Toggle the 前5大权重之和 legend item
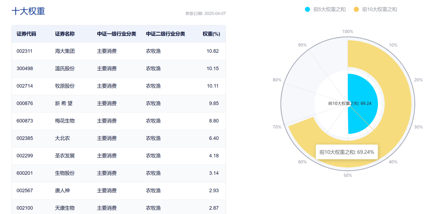The width and height of the screenshot is (429, 214). click(x=325, y=9)
